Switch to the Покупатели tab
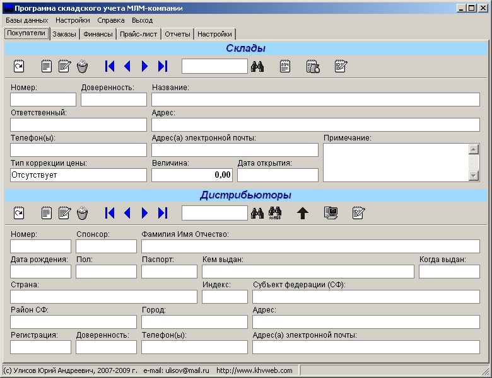492x378 pixels. pos(26,33)
